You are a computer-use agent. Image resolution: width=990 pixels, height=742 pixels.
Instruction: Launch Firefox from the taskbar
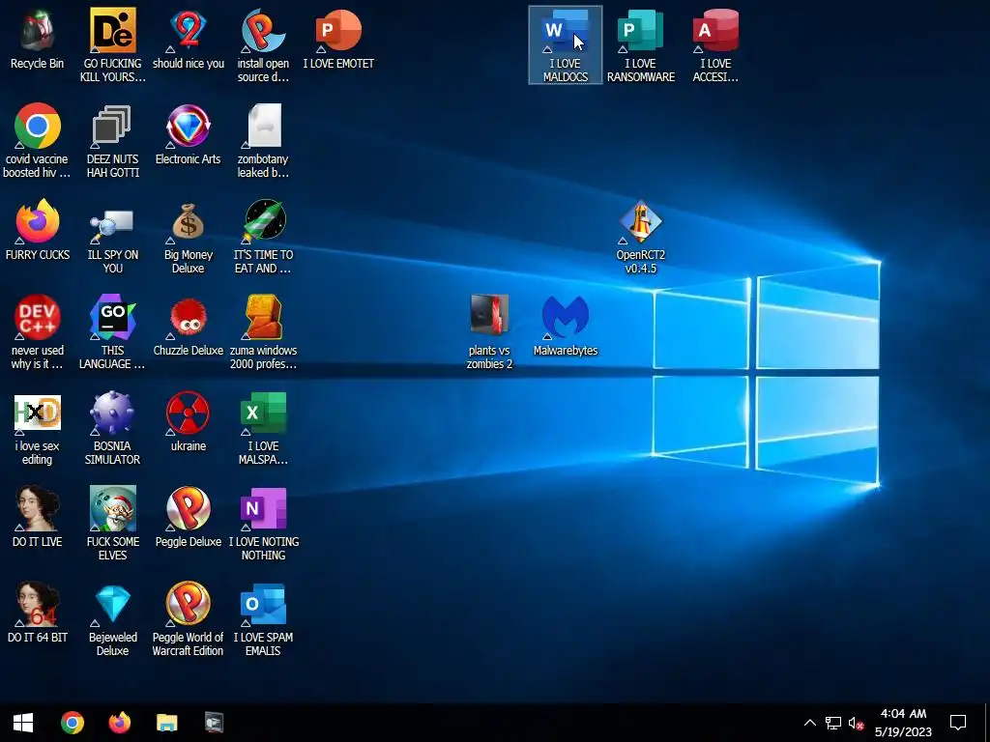point(119,723)
